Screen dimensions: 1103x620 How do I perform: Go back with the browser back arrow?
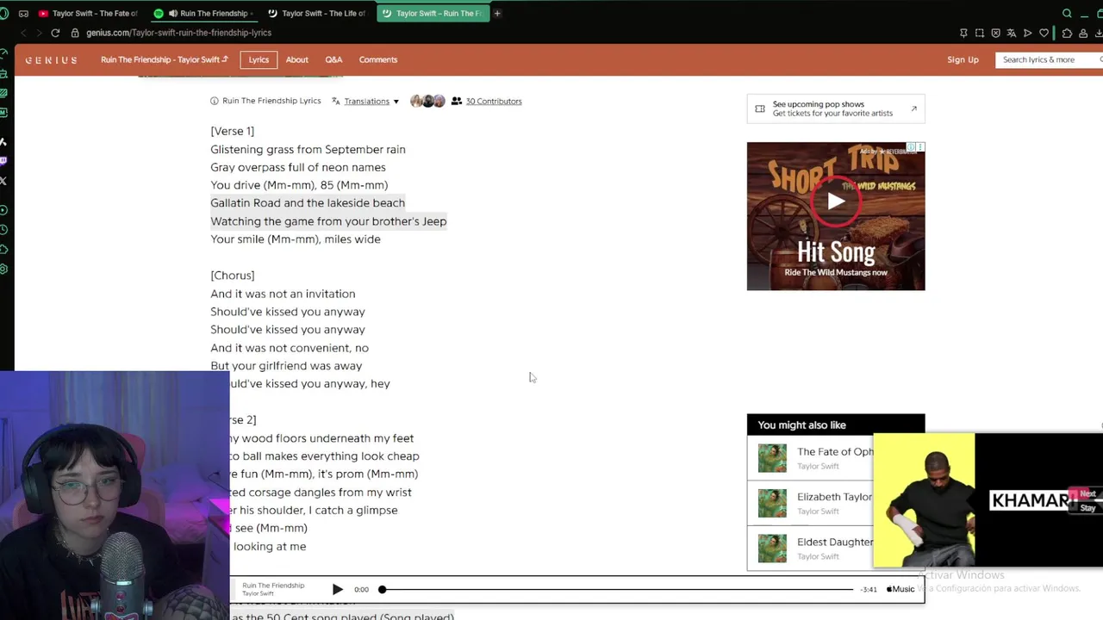click(x=23, y=33)
